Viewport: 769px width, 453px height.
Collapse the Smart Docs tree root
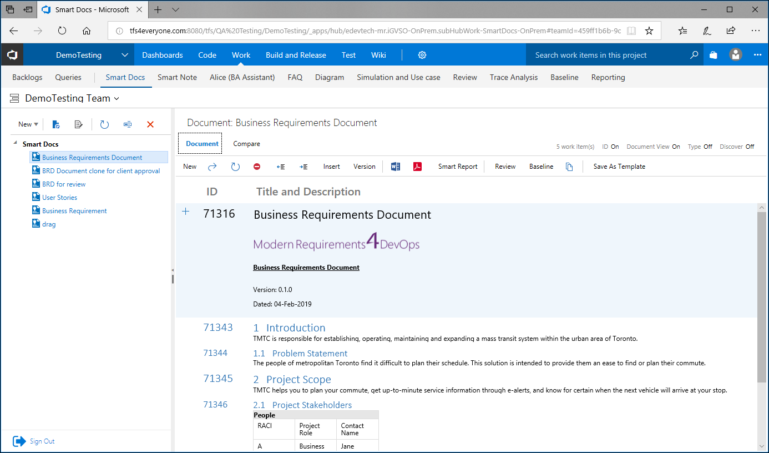(x=15, y=144)
